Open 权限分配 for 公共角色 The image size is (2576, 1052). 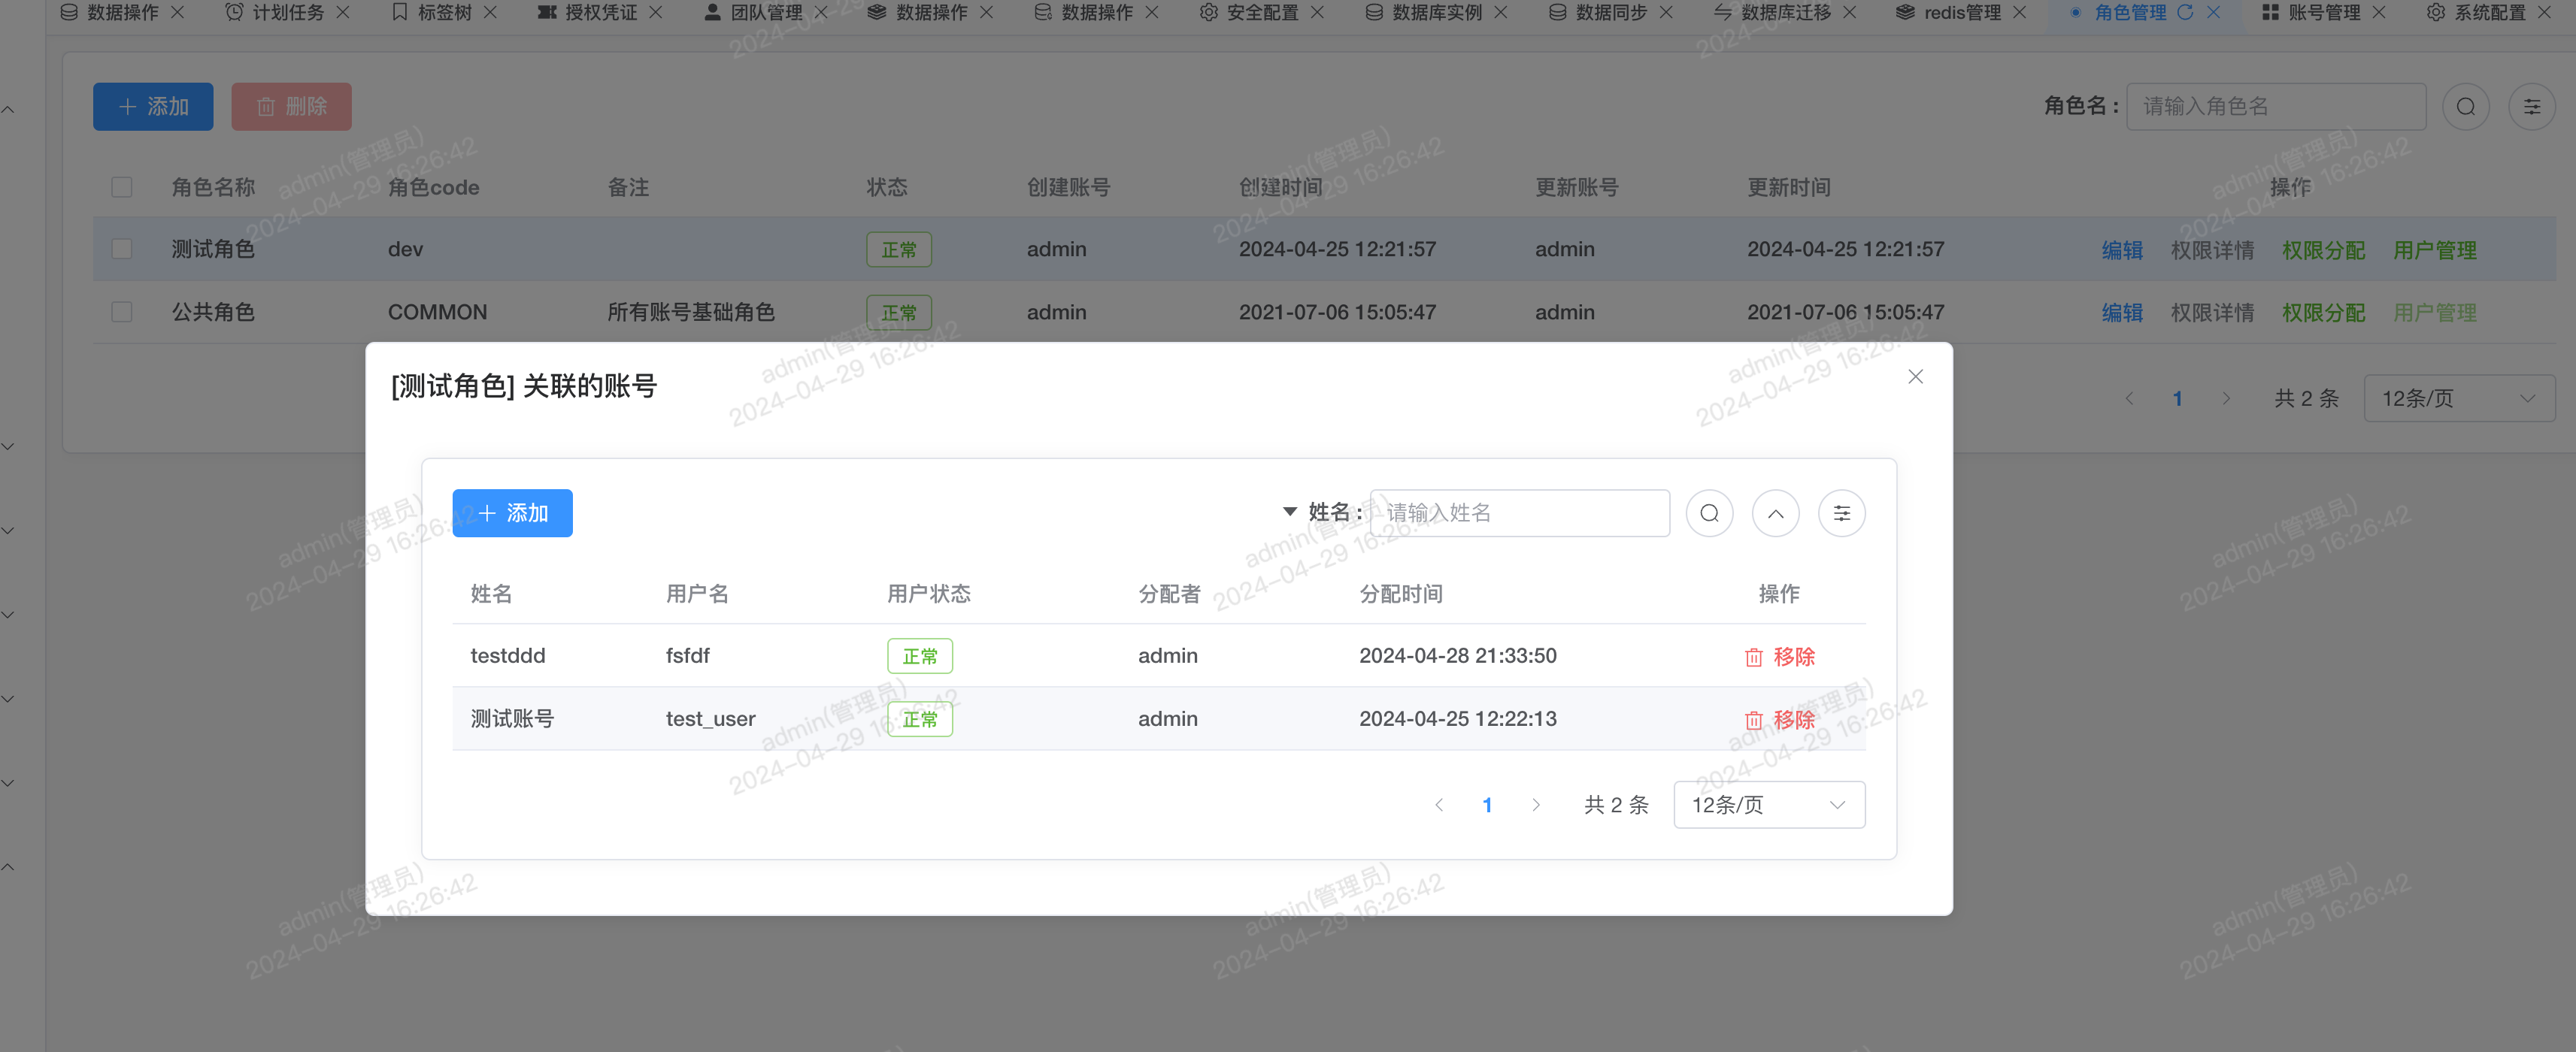(x=2323, y=313)
